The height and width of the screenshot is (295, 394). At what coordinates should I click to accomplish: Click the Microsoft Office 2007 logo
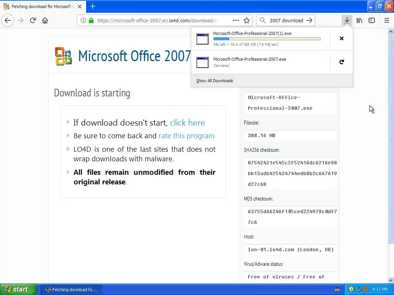pos(63,56)
